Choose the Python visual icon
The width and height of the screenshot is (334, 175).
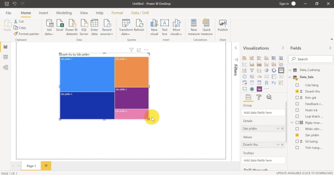[x=274, y=82]
